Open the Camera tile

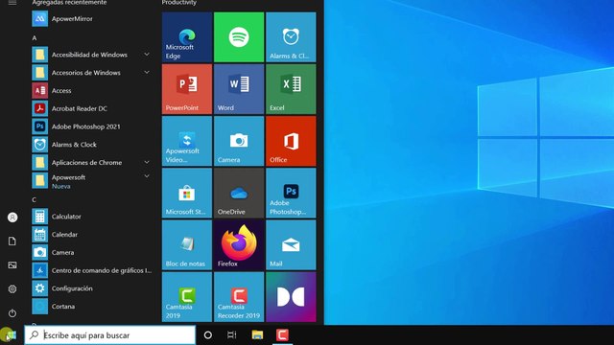pos(239,141)
